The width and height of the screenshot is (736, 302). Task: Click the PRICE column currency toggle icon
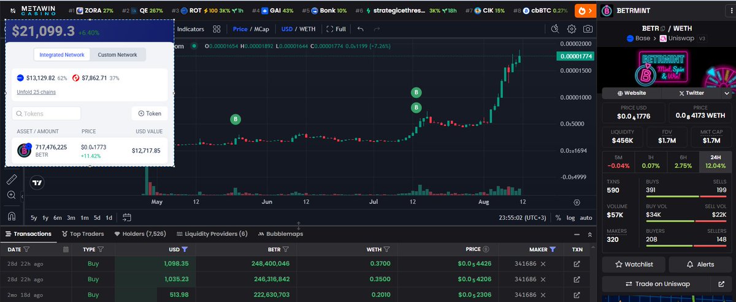pos(486,249)
